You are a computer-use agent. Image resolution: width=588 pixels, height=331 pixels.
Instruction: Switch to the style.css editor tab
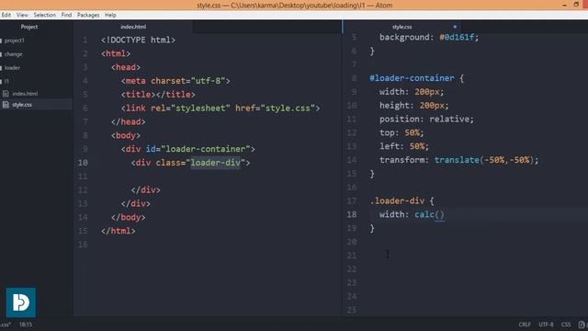point(402,27)
